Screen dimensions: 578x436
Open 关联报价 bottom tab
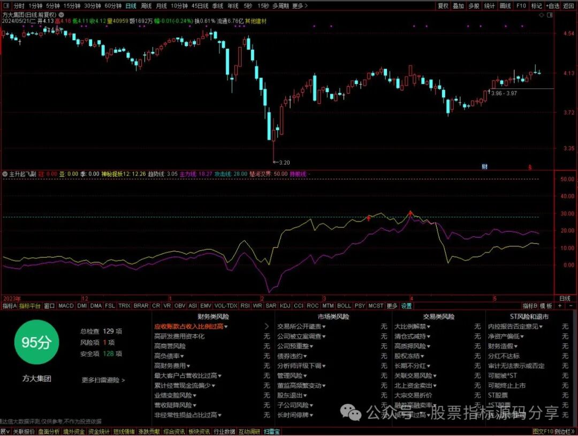click(24, 432)
